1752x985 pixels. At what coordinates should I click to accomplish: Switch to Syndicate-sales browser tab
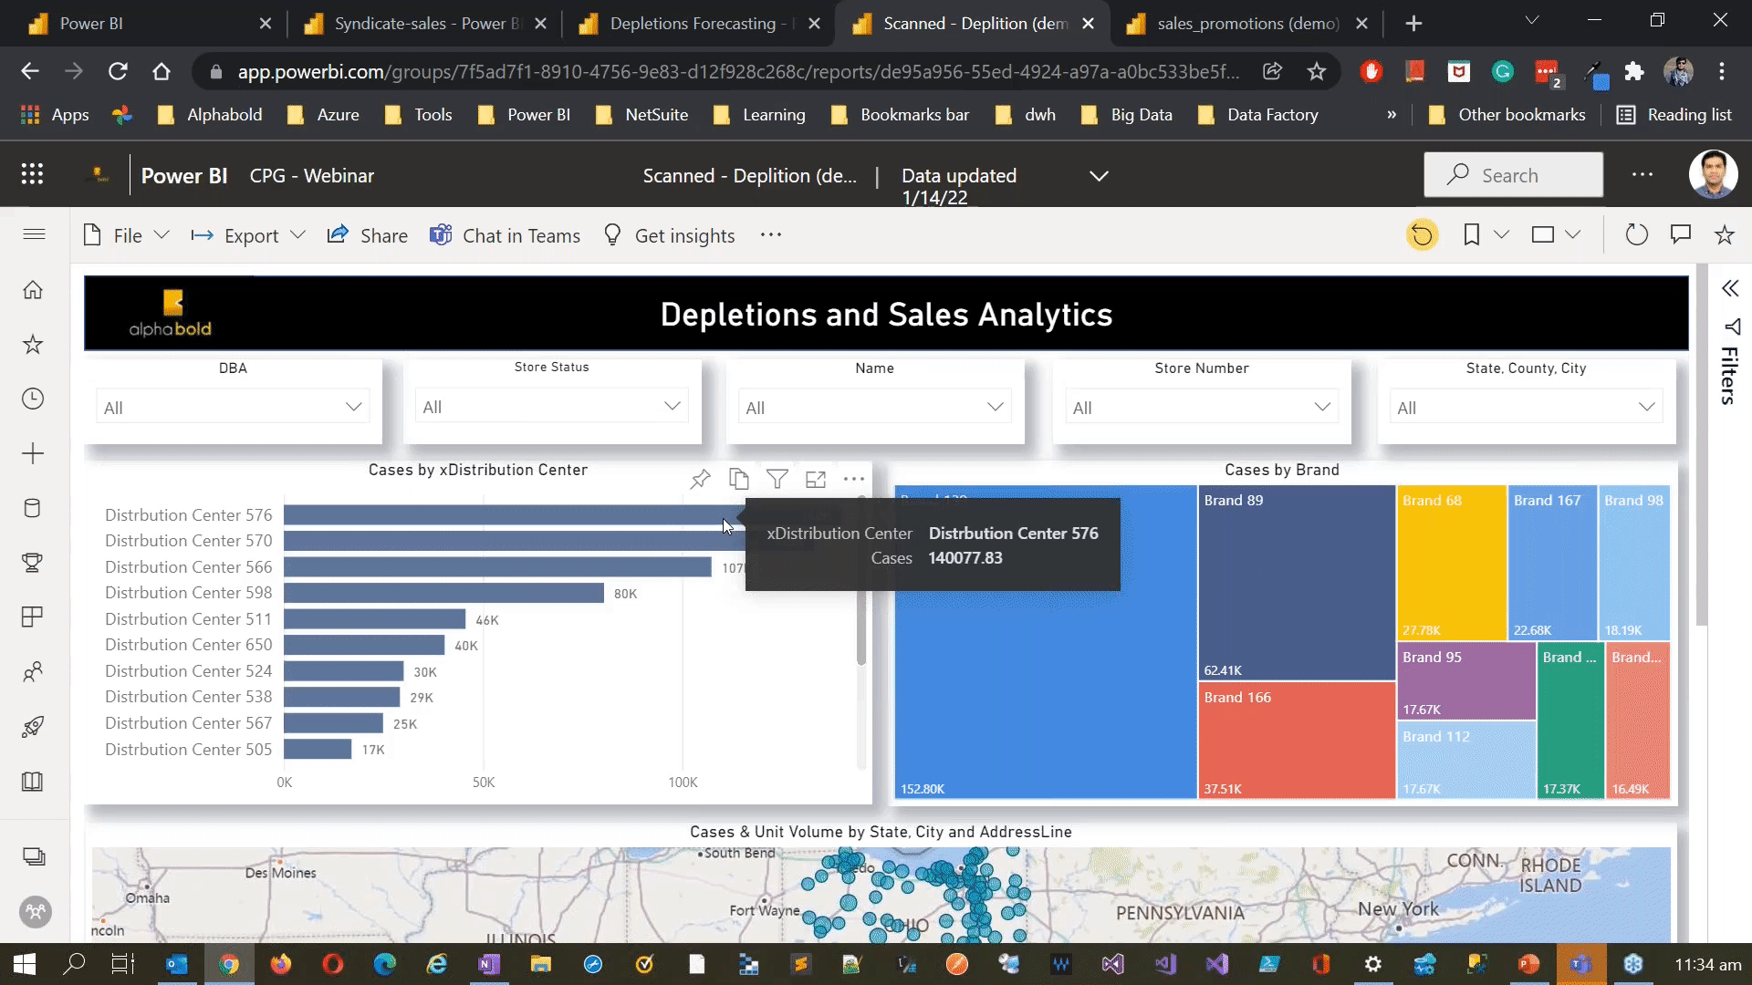425,24
